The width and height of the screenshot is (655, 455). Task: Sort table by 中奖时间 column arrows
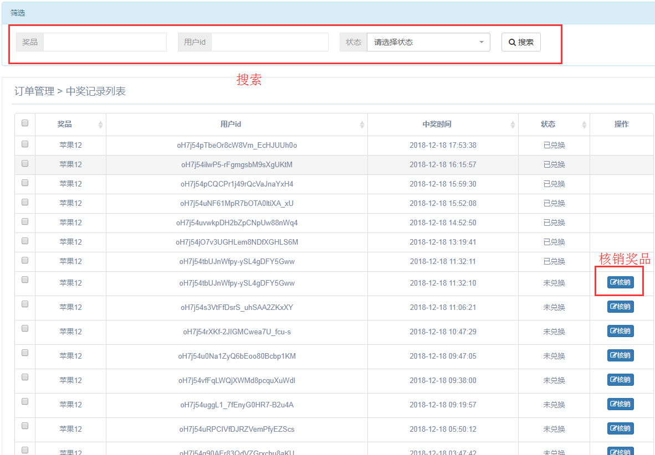coord(513,125)
